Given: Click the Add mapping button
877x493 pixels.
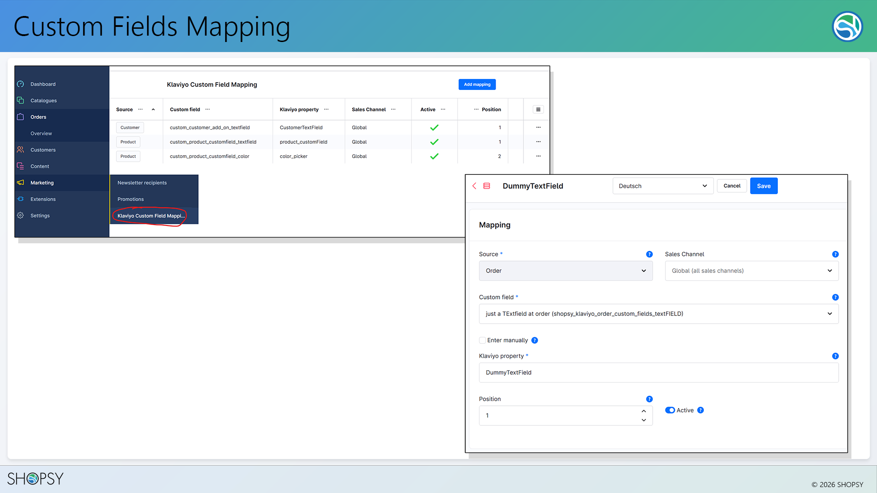Looking at the screenshot, I should pos(477,84).
